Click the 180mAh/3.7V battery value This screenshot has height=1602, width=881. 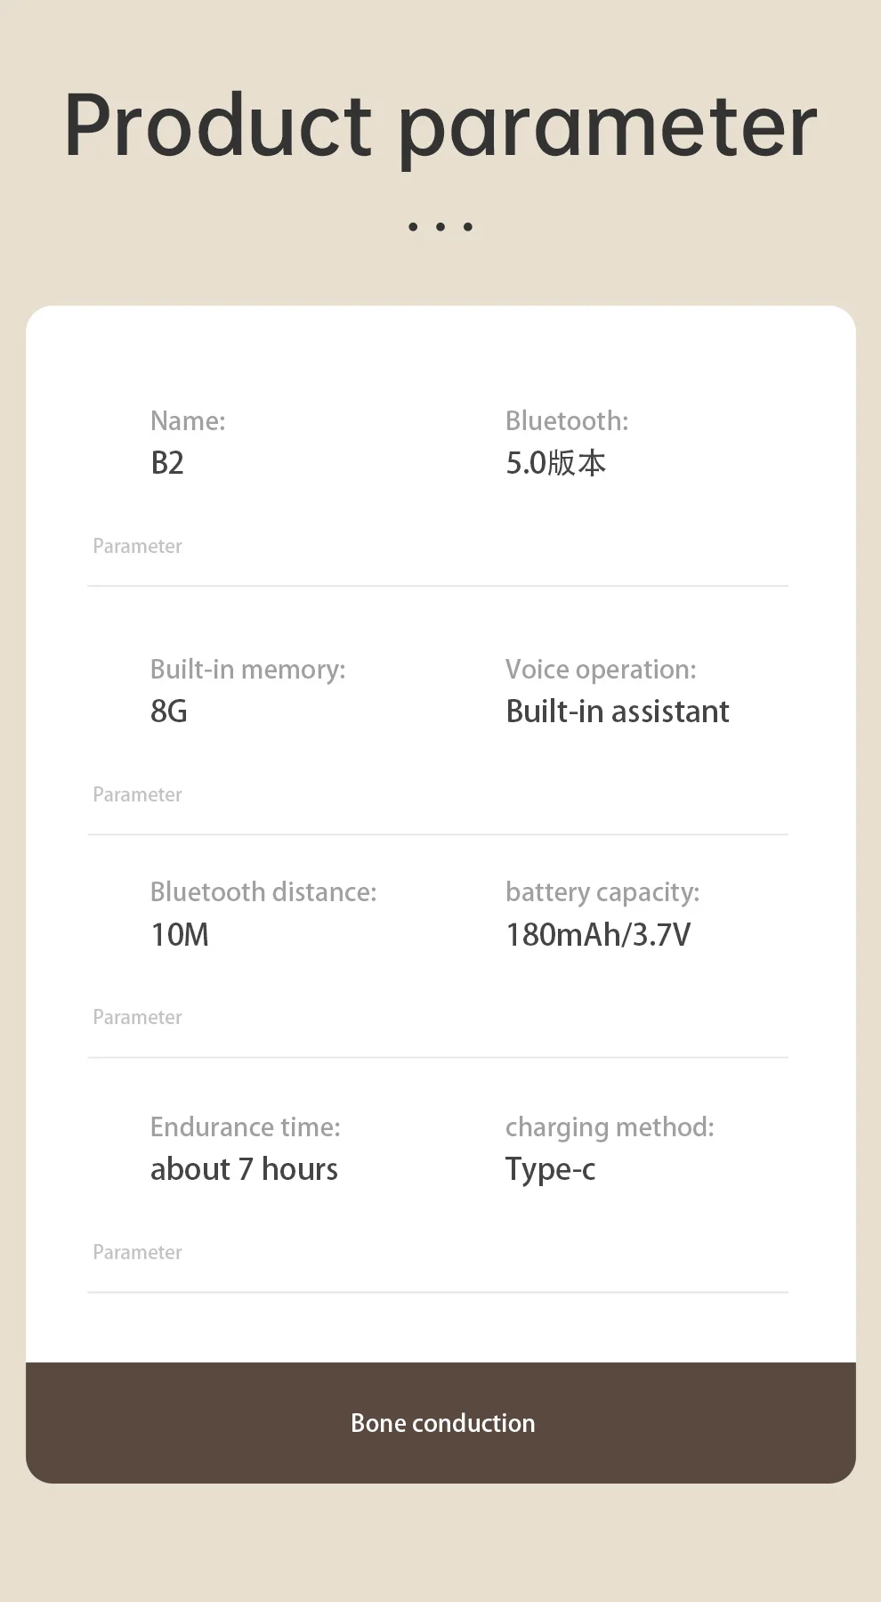(x=598, y=935)
